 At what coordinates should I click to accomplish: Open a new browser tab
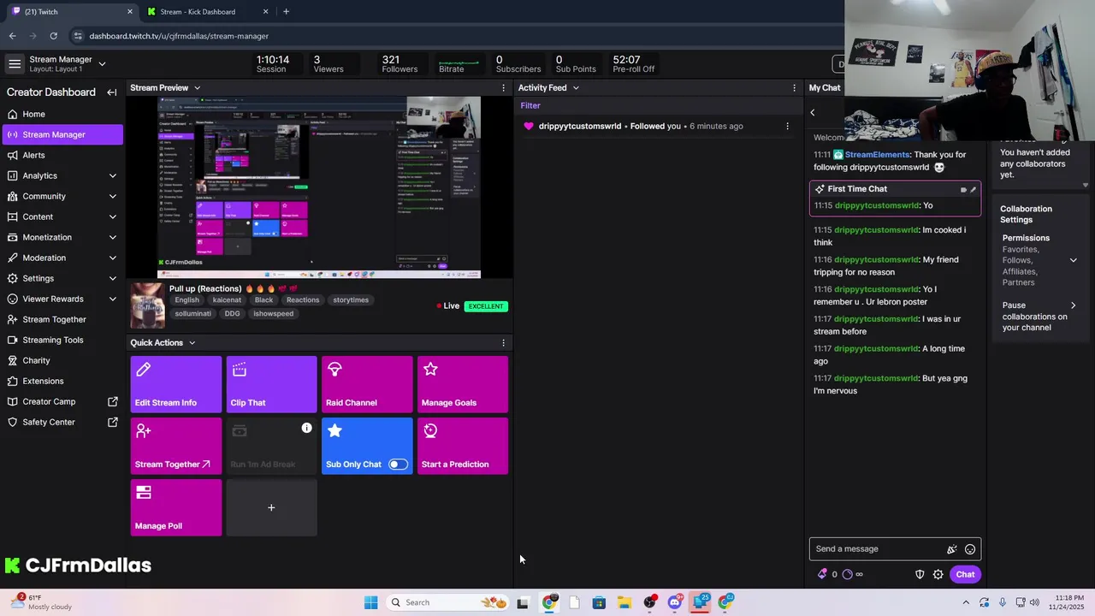286,12
